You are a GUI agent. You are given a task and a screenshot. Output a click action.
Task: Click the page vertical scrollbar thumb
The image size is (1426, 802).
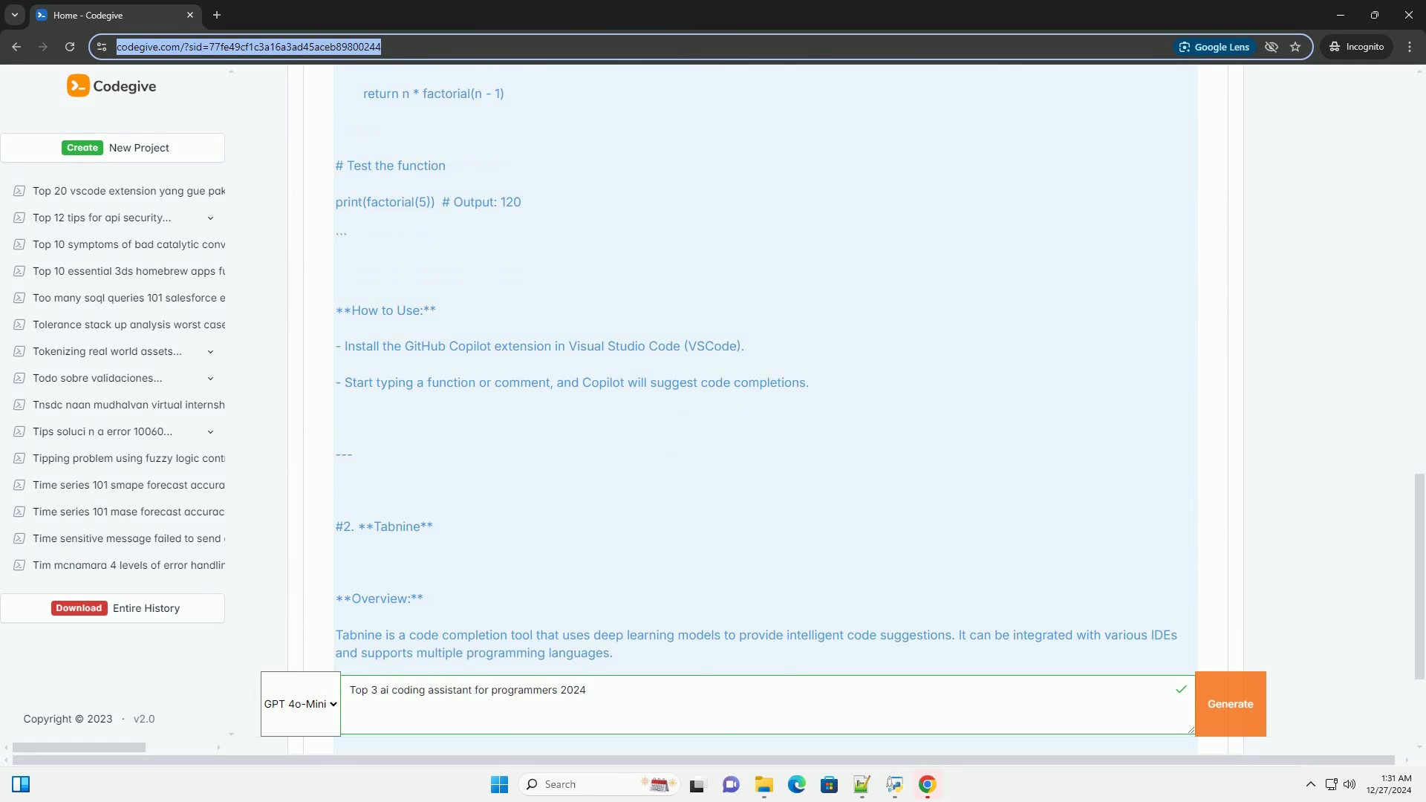click(1419, 576)
